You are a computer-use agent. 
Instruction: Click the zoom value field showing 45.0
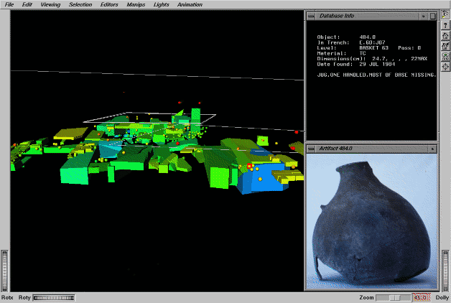tap(421, 297)
